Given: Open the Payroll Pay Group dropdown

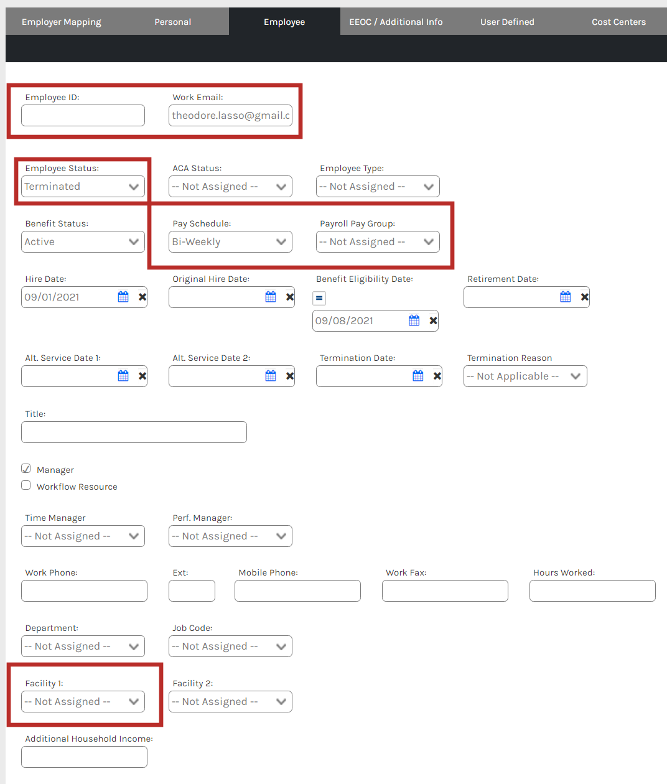Looking at the screenshot, I should (x=378, y=242).
